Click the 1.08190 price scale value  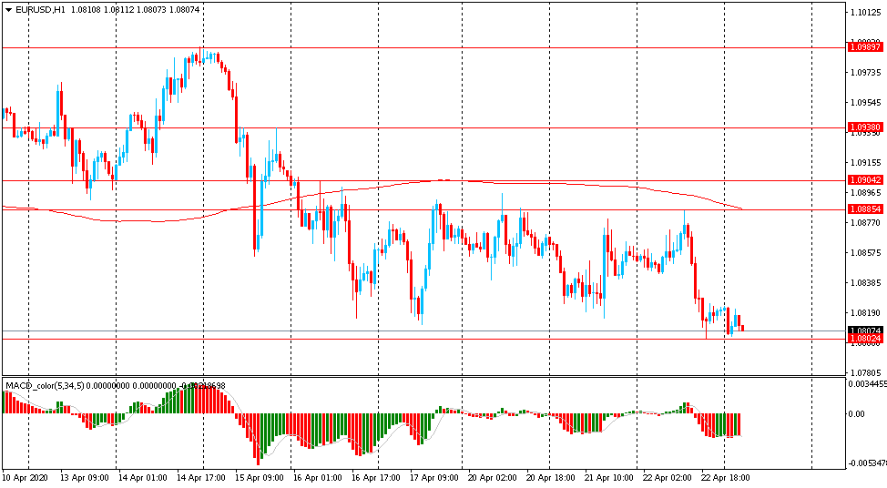pyautogui.click(x=865, y=312)
